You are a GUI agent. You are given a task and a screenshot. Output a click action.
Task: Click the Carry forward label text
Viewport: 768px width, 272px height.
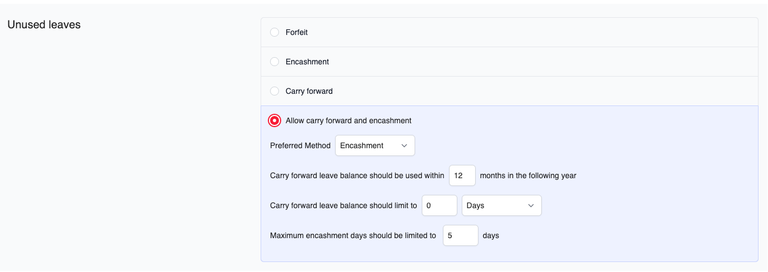tap(309, 91)
